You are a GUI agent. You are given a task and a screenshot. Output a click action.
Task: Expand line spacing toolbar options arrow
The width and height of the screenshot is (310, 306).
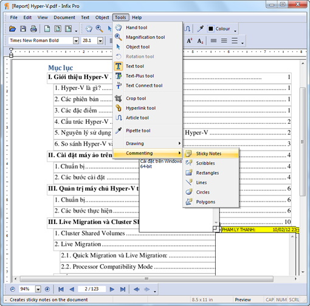point(243,43)
